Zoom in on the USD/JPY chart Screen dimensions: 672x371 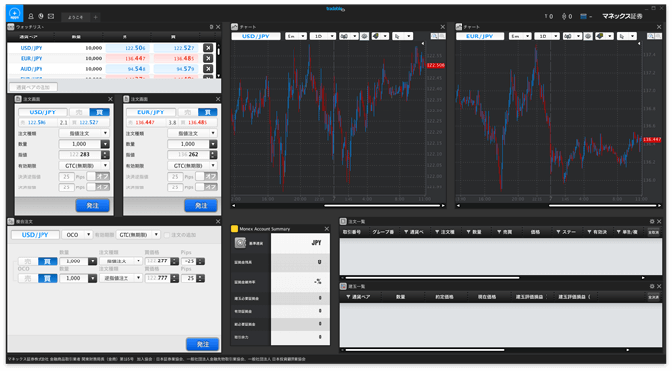[434, 37]
